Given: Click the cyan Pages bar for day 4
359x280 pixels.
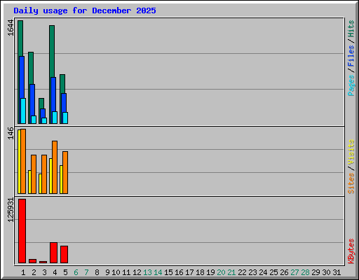Looking at the screenshot, I should click(55, 118).
